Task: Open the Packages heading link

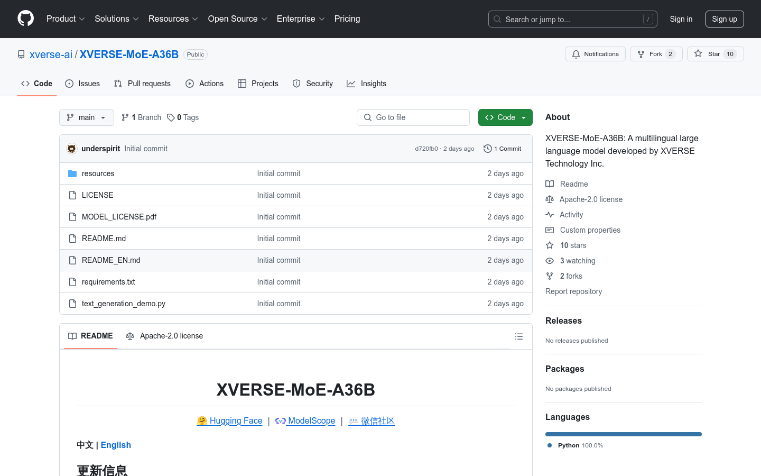Action: pyautogui.click(x=564, y=369)
